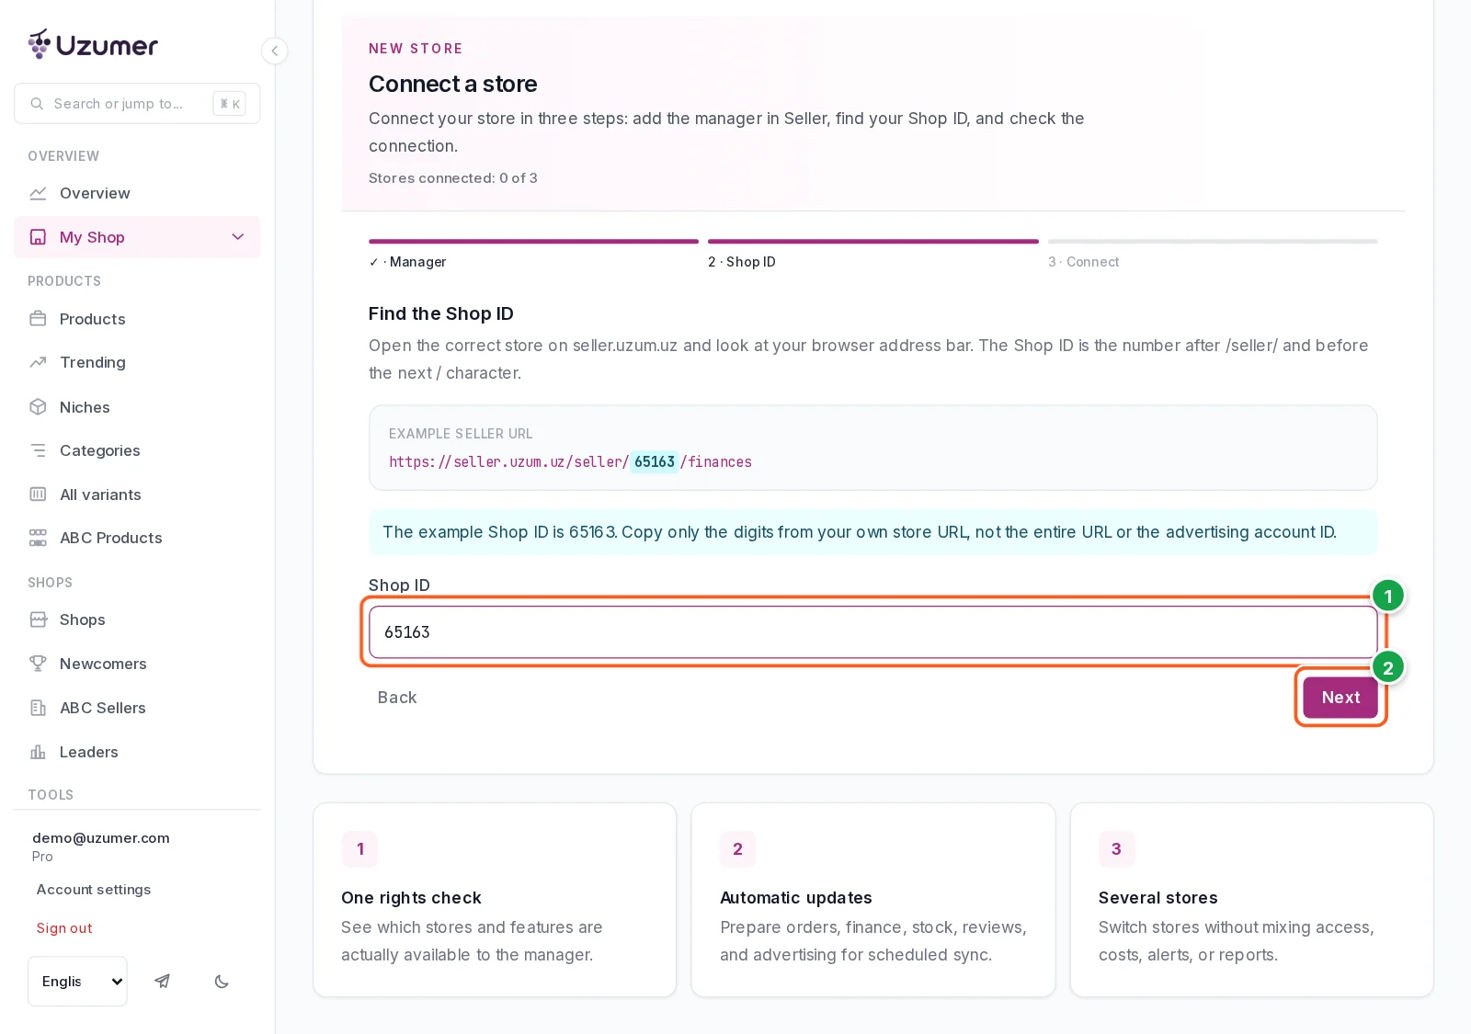Select the Leaders sidebar entry
1471x1034 pixels.
[x=137, y=752]
